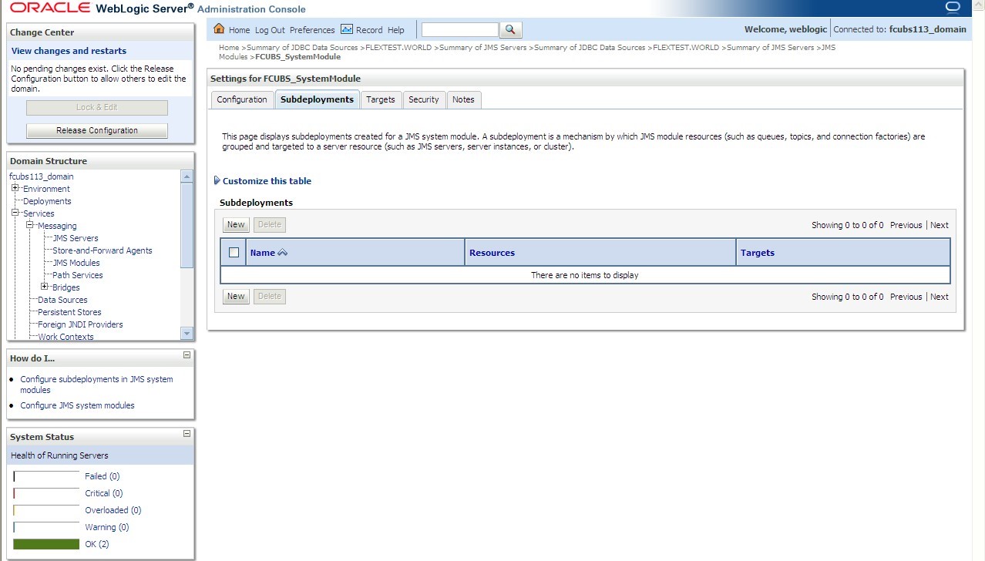Viewport: 985px width, 561px height.
Task: Click the bottom New subdeployment button
Action: click(x=236, y=296)
